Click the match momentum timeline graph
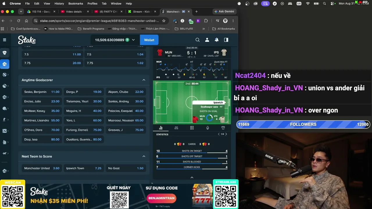This screenshot has height=209, width=372. point(192,70)
